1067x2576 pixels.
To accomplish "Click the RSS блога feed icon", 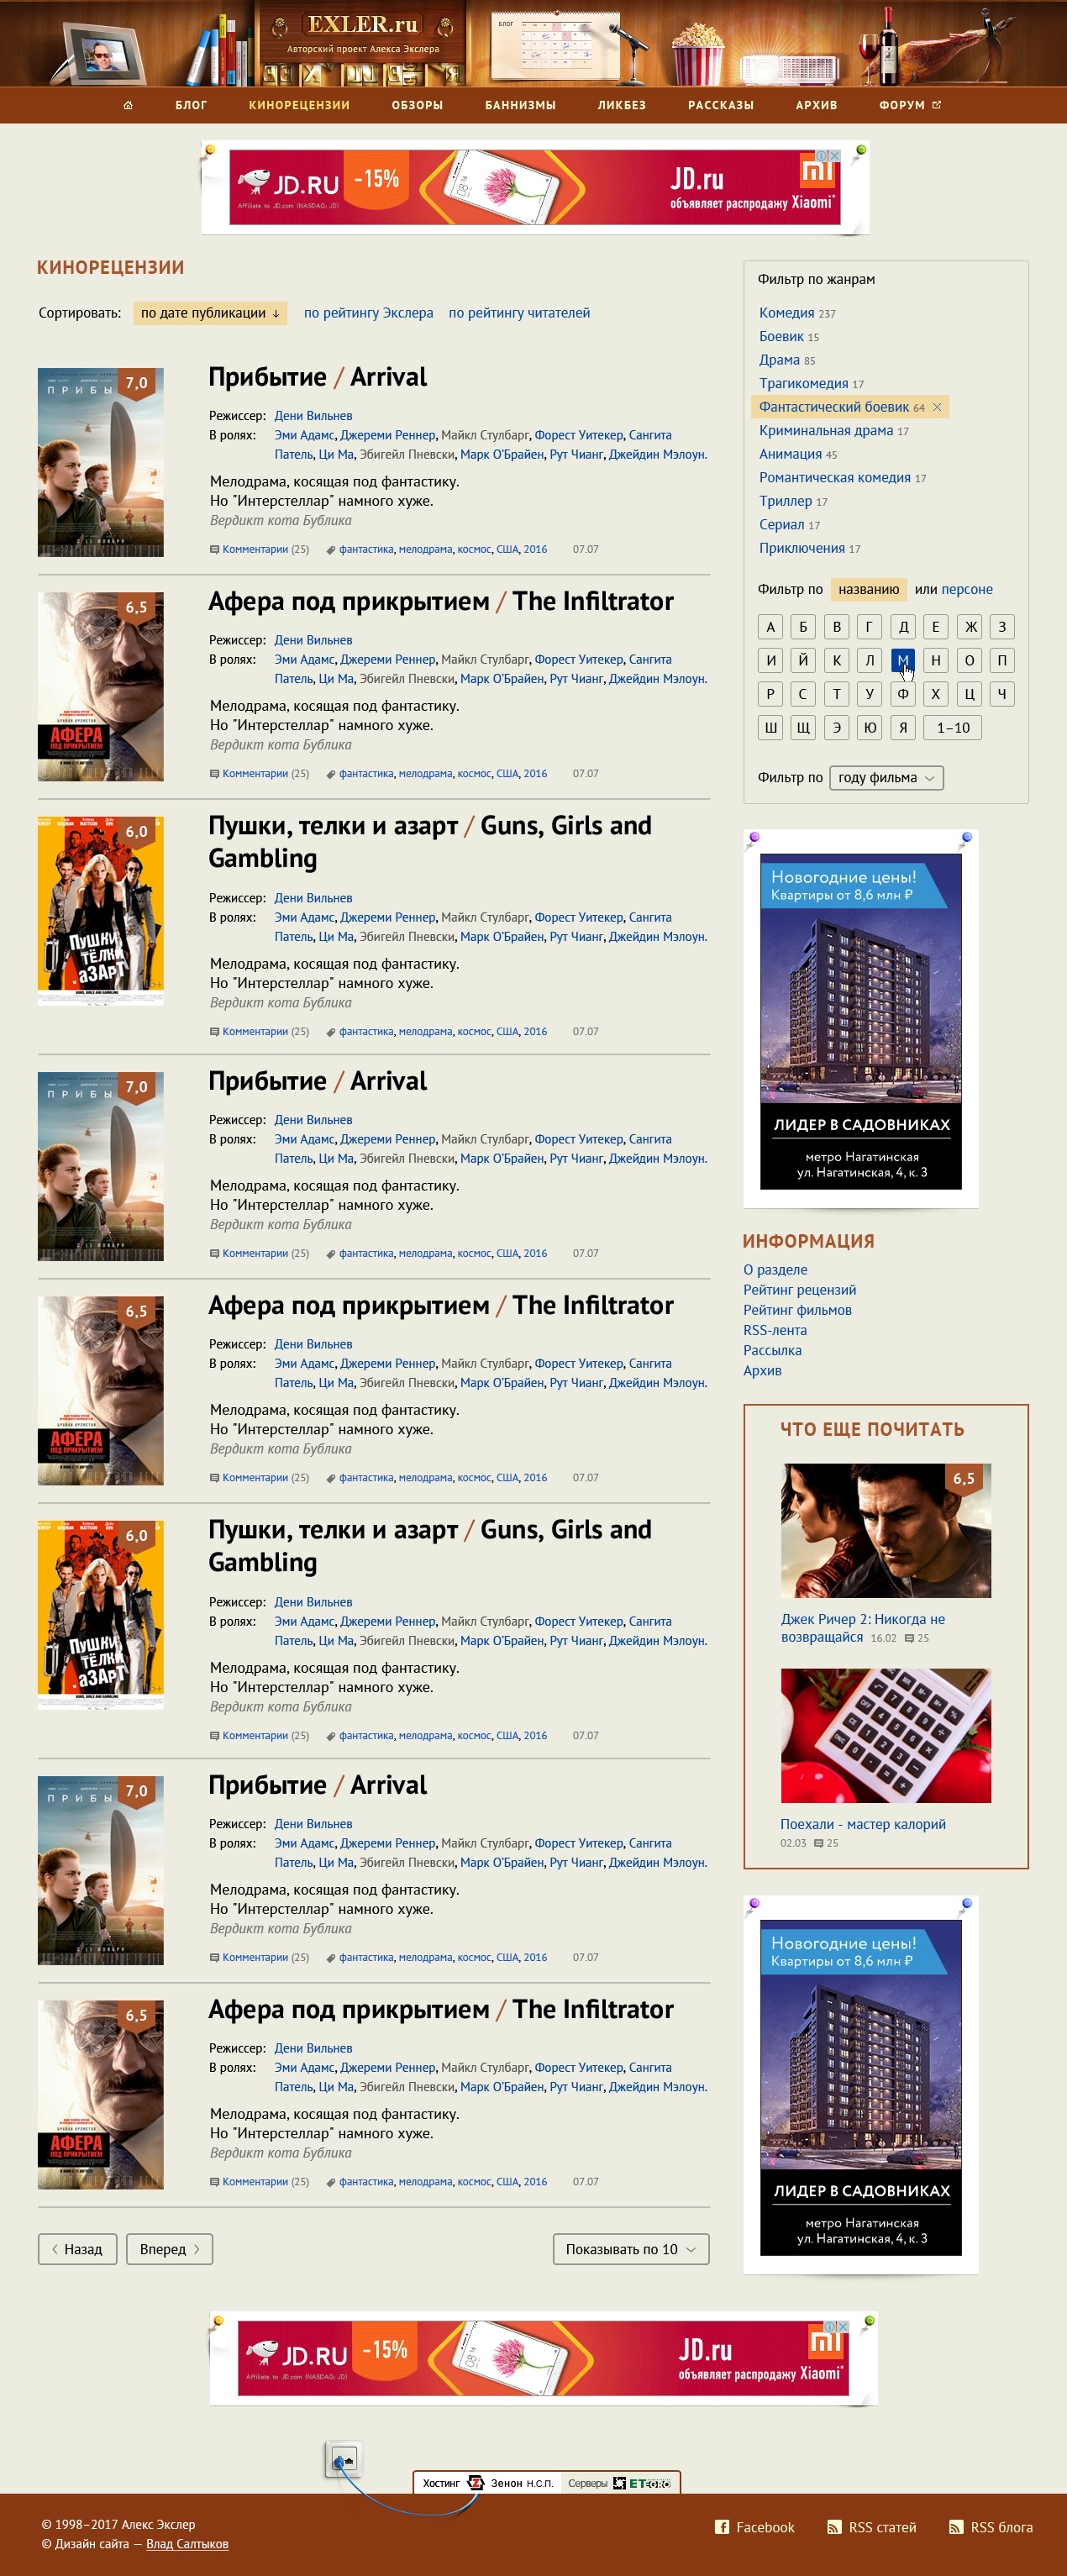I will click(x=956, y=2527).
